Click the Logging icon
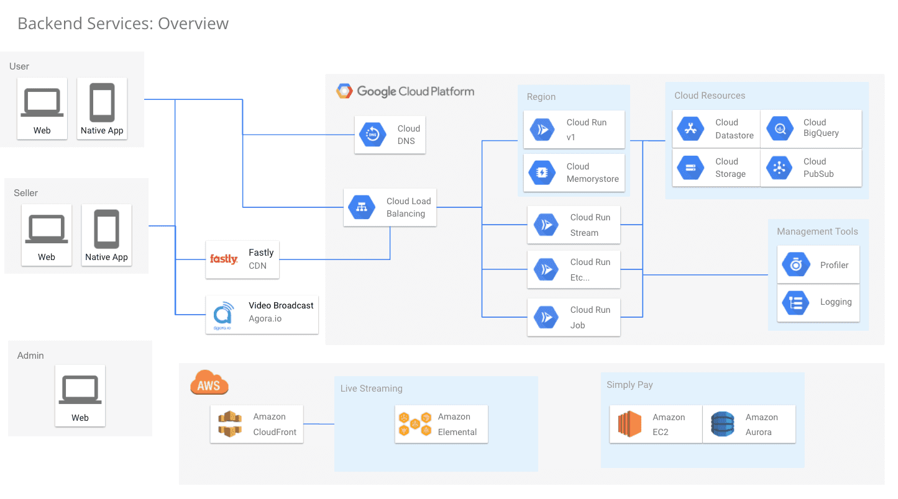Viewport: 898px width, 499px height. pos(795,303)
